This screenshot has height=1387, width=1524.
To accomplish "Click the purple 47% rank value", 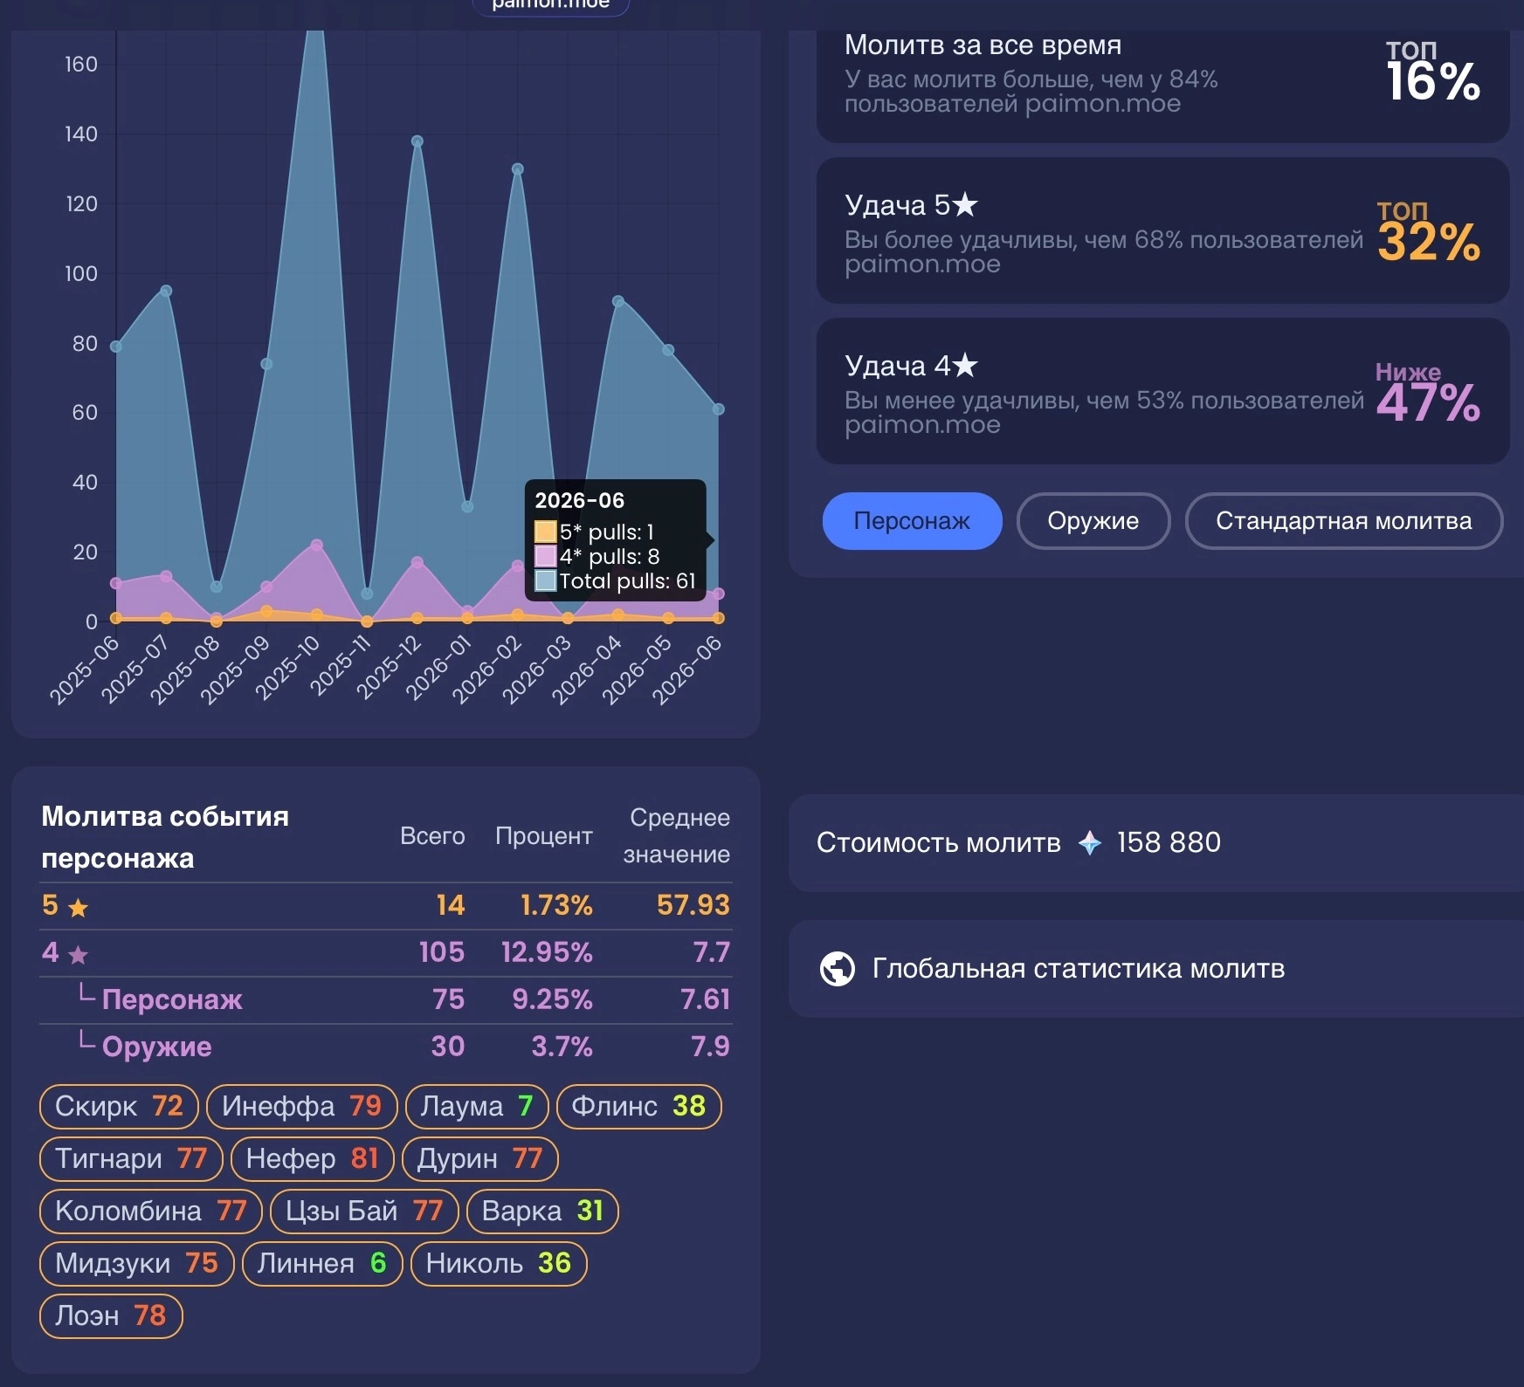I will pyautogui.click(x=1429, y=402).
